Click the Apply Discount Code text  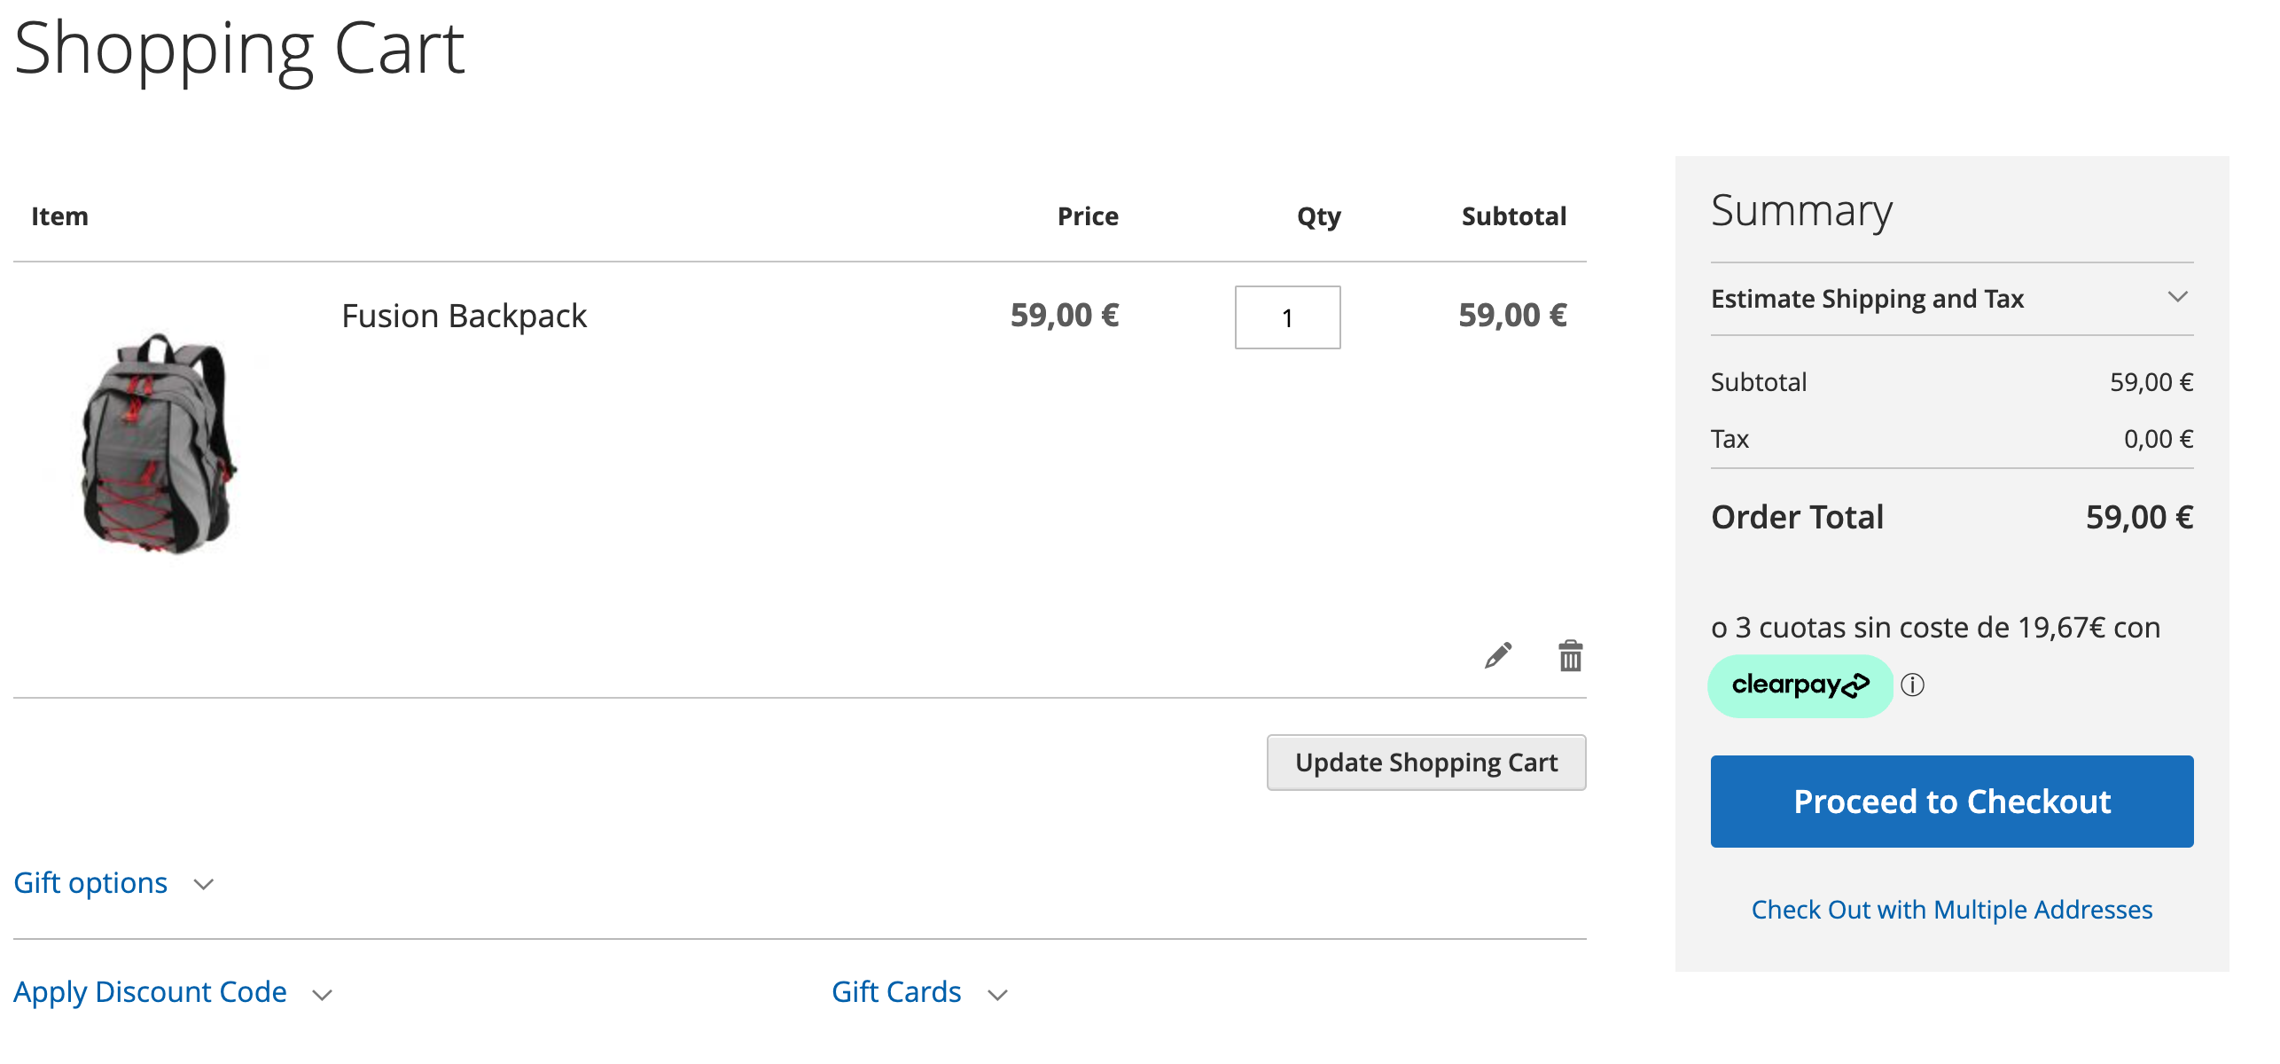pyautogui.click(x=150, y=992)
